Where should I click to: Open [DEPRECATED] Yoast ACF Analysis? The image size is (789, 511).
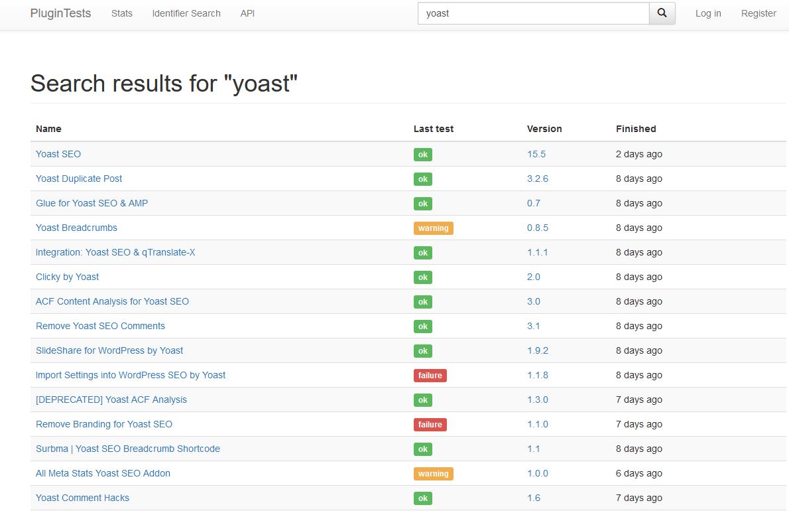111,400
